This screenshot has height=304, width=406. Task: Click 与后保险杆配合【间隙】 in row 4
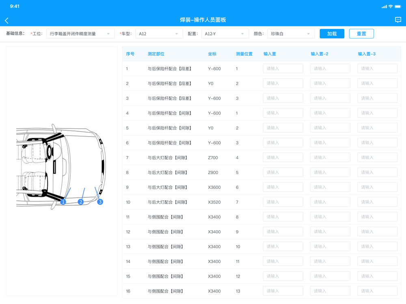tap(170, 113)
